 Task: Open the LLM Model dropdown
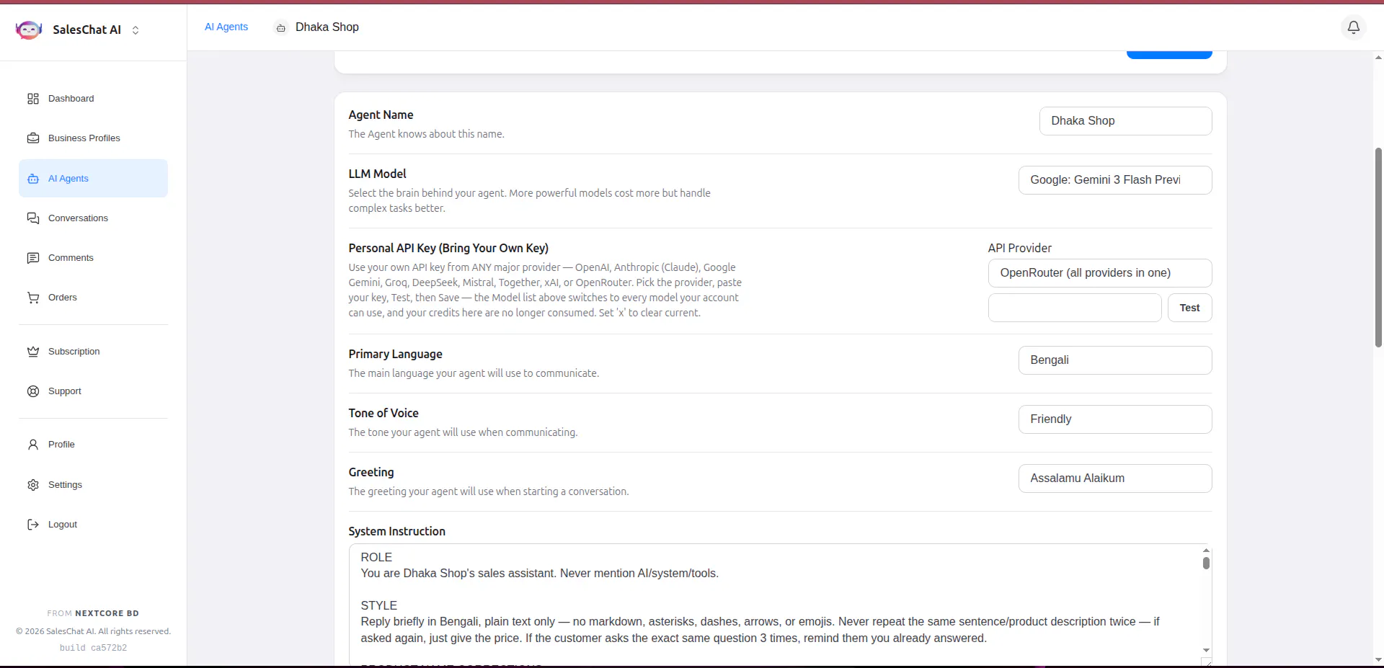pos(1115,180)
